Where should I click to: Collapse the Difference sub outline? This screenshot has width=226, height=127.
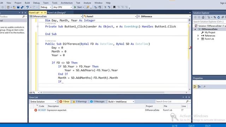38,44
